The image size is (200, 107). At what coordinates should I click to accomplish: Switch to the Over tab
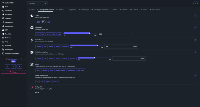pos(32,10)
